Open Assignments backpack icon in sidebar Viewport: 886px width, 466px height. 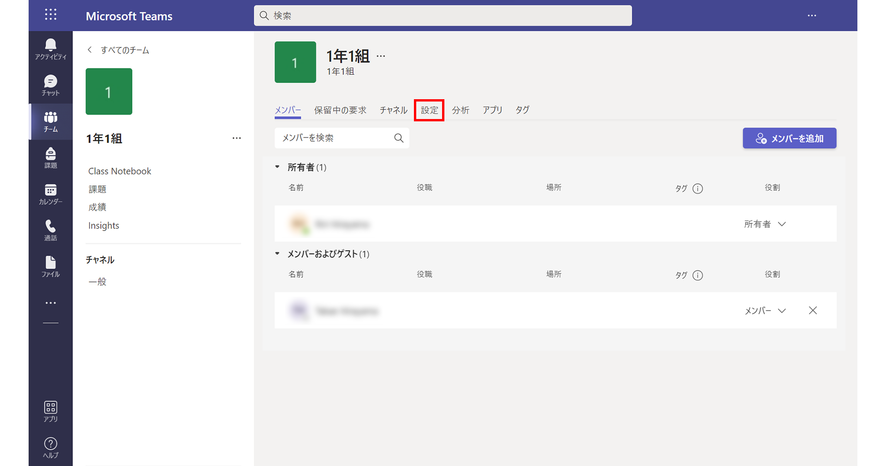(x=51, y=158)
